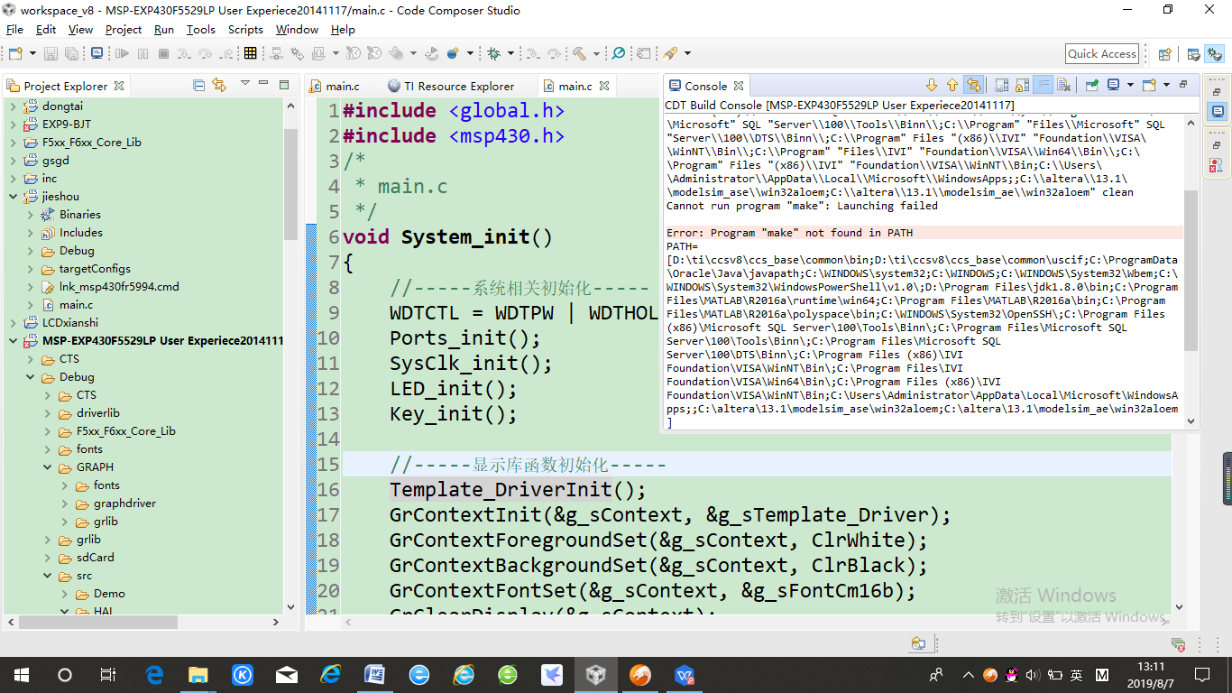The width and height of the screenshot is (1232, 693).
Task: Toggle Word Wrap in Console toolbar
Action: [x=1043, y=85]
